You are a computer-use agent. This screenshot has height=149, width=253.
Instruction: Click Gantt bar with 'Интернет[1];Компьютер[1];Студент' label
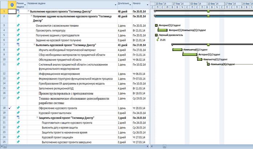coord(163,30)
